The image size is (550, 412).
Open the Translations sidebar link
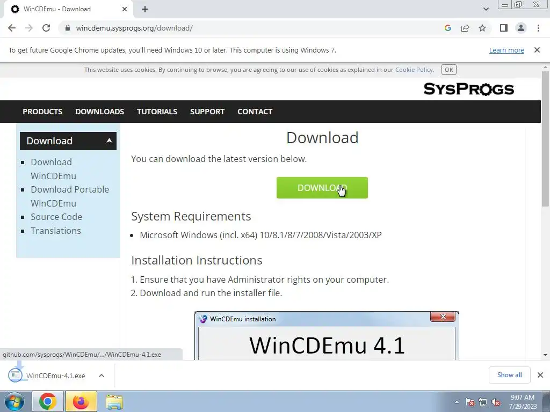56,231
